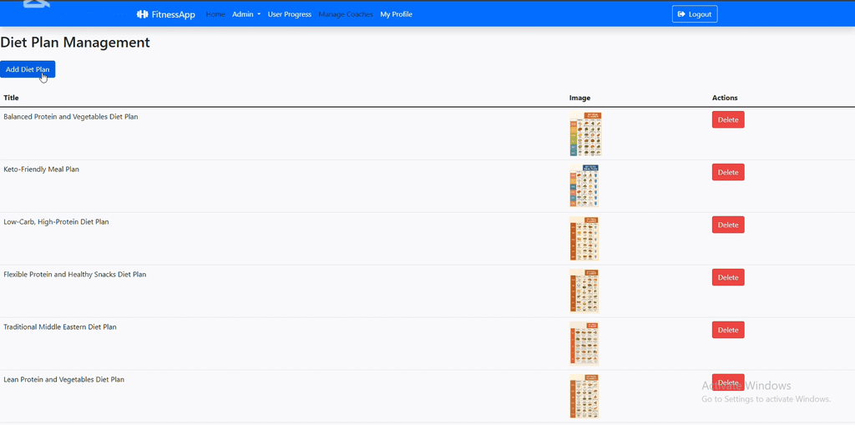Expand the Admin dropdown menu

click(246, 14)
